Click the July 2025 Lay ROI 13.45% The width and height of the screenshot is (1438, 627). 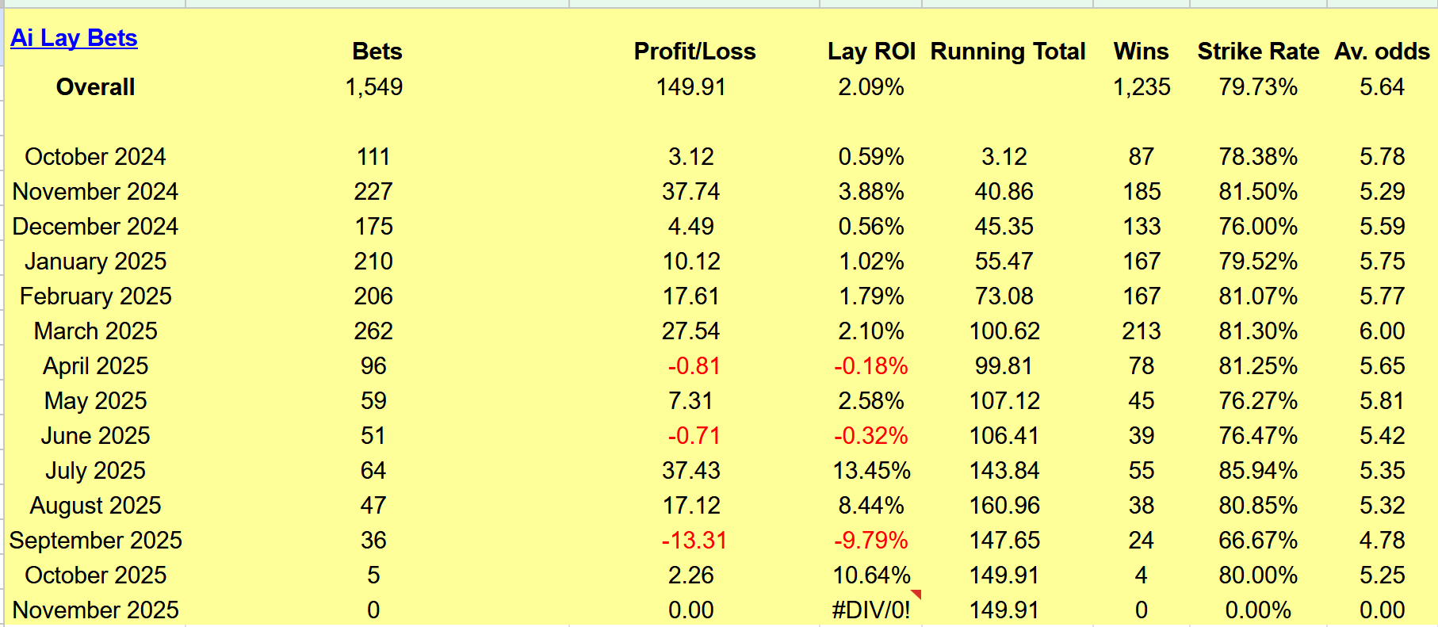click(x=871, y=471)
